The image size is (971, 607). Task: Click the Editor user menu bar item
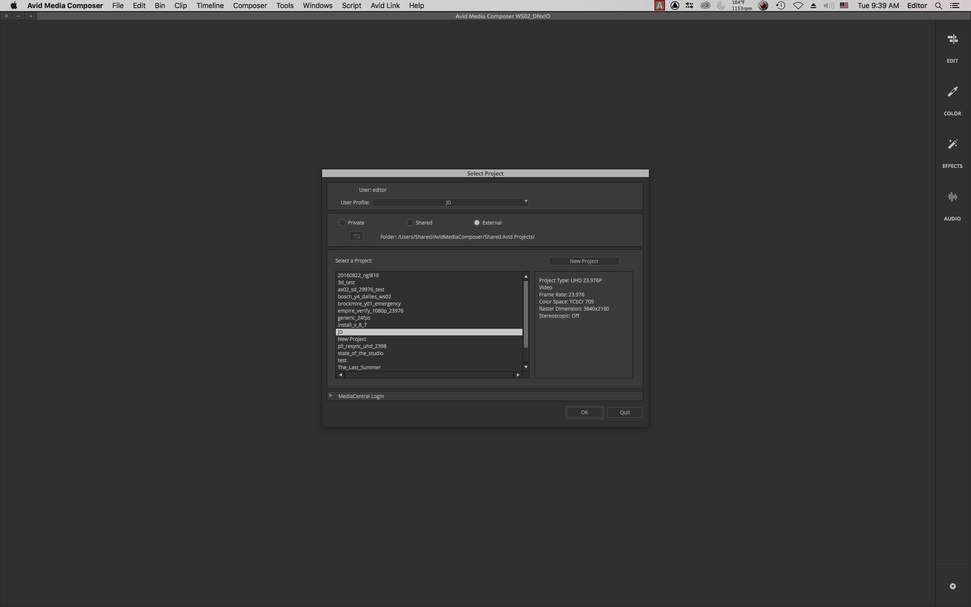(917, 6)
